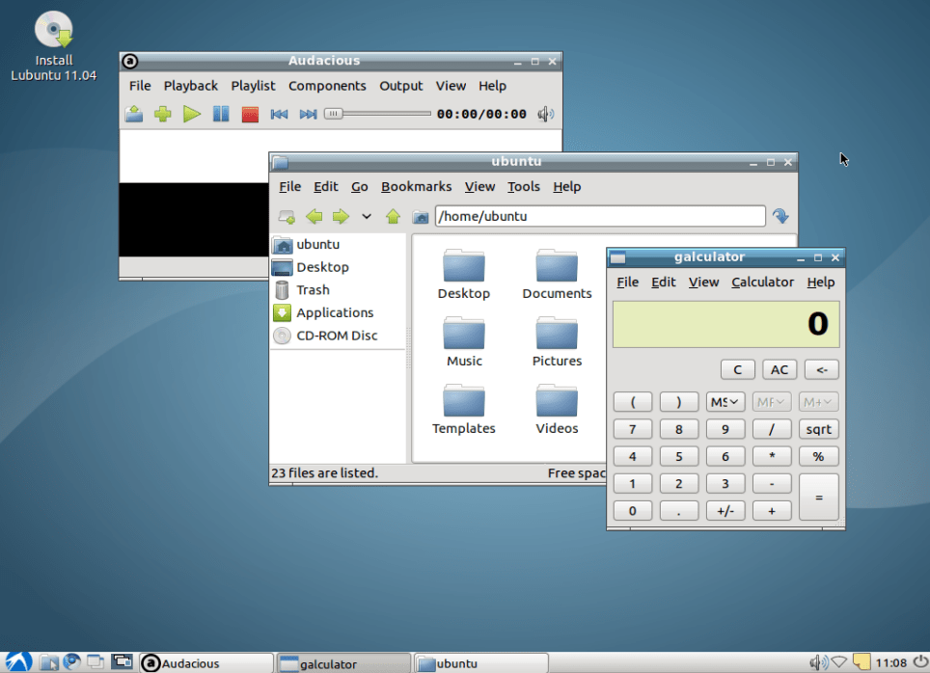930x673 pixels.
Task: Open files icon in Audacious toolbar
Action: pos(134,114)
